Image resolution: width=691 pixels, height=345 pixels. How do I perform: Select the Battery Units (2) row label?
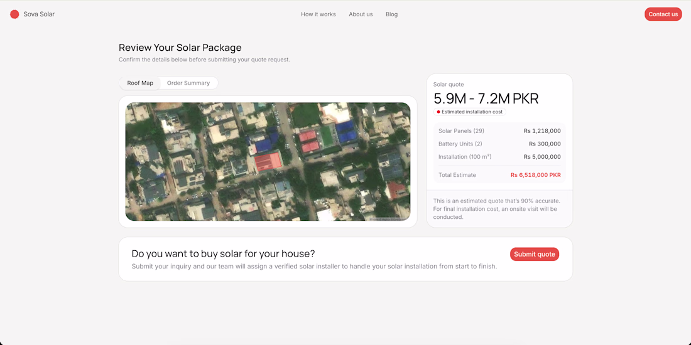tap(460, 144)
